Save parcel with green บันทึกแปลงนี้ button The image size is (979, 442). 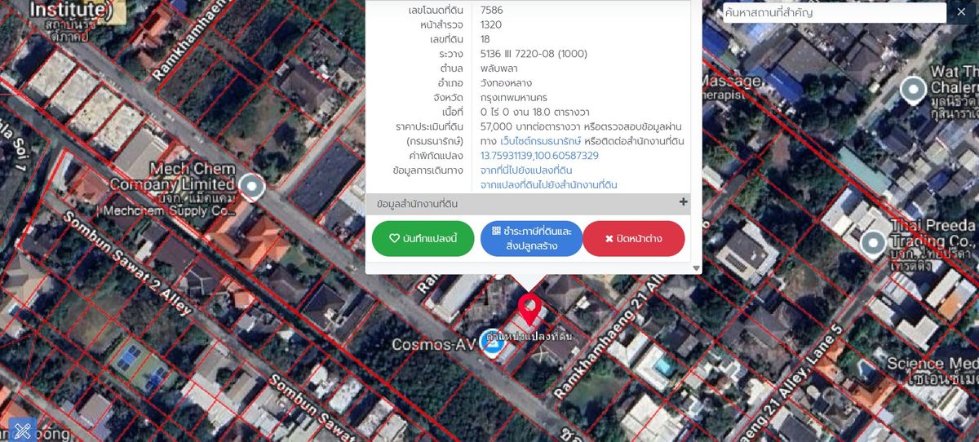coord(423,238)
